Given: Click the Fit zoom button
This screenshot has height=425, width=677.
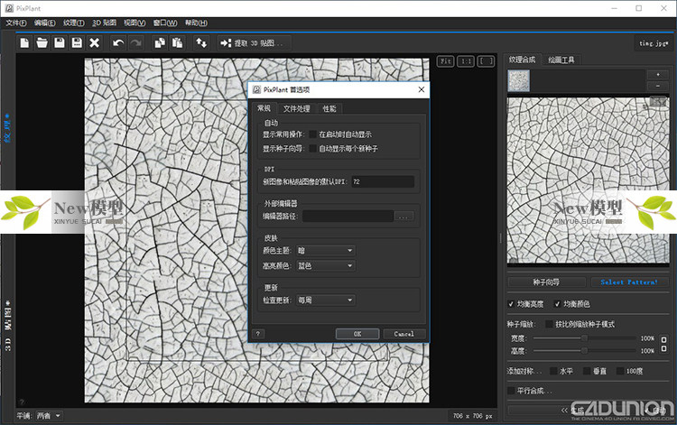Looking at the screenshot, I should 446,61.
